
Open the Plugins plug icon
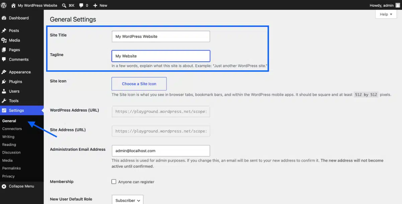tap(4, 81)
